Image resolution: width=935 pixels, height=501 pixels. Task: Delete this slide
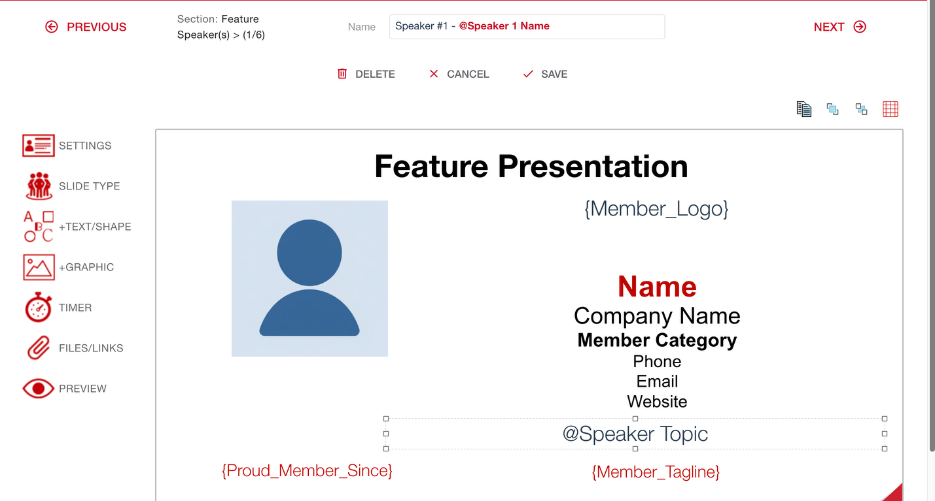tap(366, 74)
